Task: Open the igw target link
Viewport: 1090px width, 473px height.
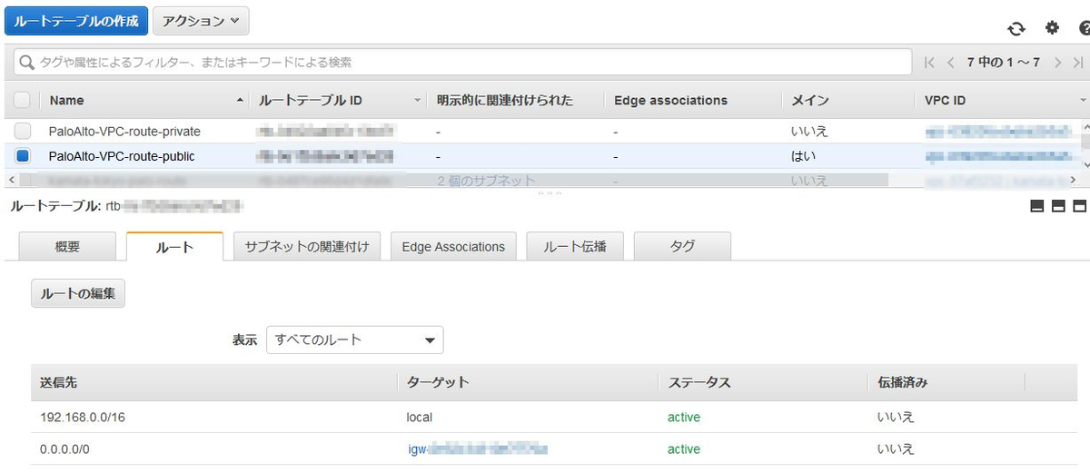Action: (478, 448)
